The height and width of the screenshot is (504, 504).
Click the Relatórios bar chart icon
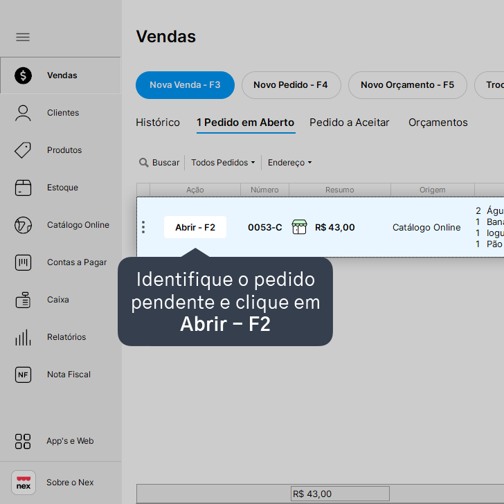click(23, 337)
